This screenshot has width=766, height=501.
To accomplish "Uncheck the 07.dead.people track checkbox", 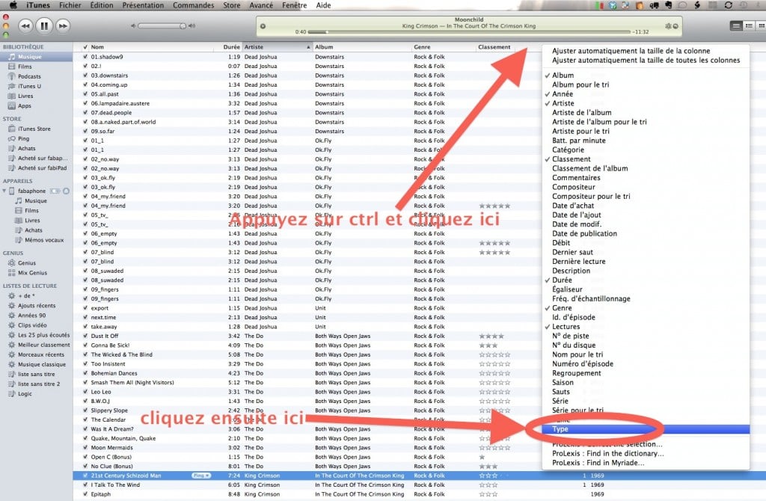I will pyautogui.click(x=85, y=112).
